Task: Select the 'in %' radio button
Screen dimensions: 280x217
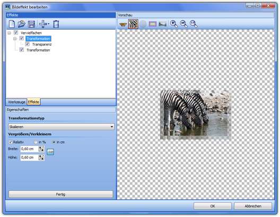Action: tap(36, 142)
